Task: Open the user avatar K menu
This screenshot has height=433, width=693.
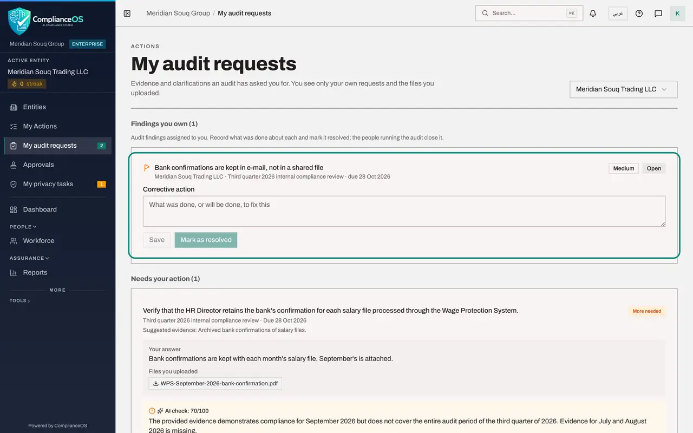Action: tap(677, 14)
